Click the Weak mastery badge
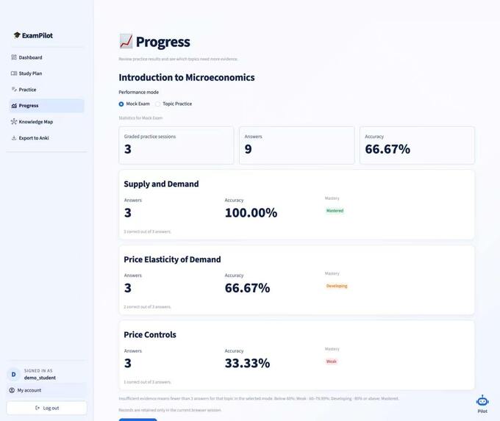500x421 pixels. coord(332,361)
